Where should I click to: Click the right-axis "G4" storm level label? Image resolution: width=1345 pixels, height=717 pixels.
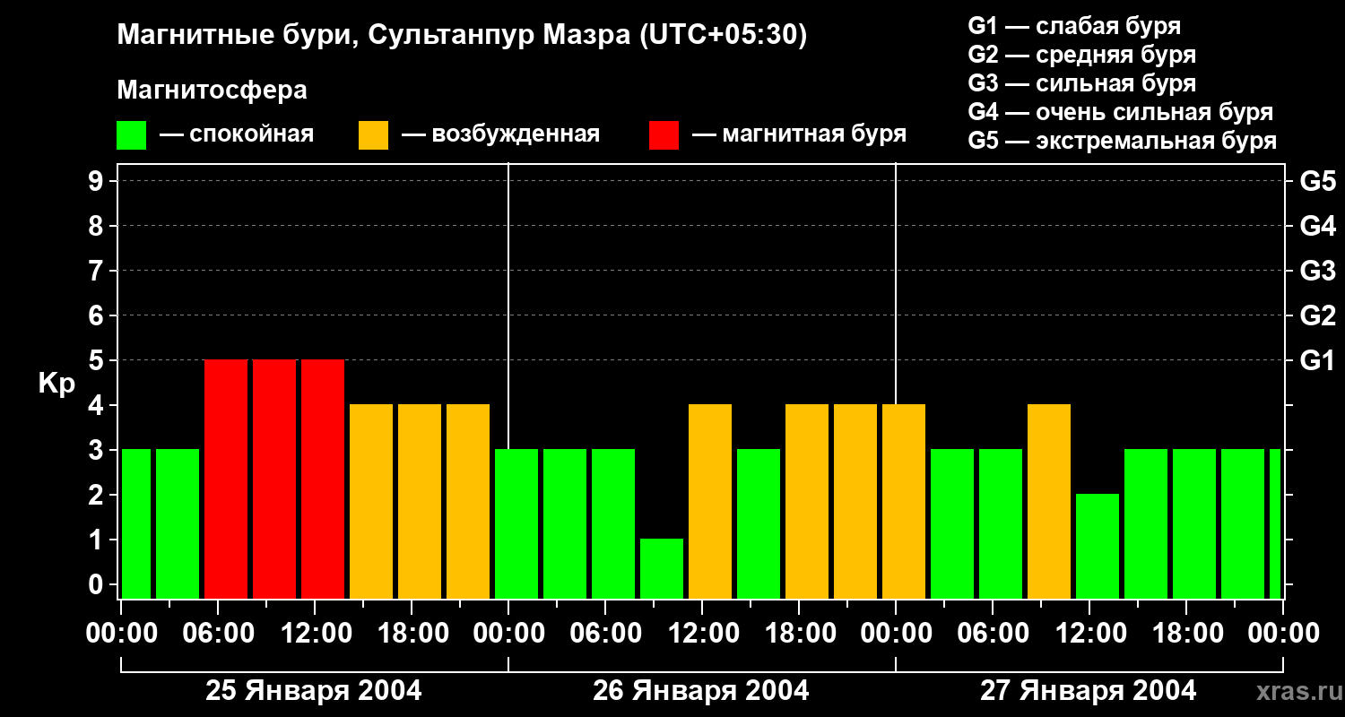1317,226
